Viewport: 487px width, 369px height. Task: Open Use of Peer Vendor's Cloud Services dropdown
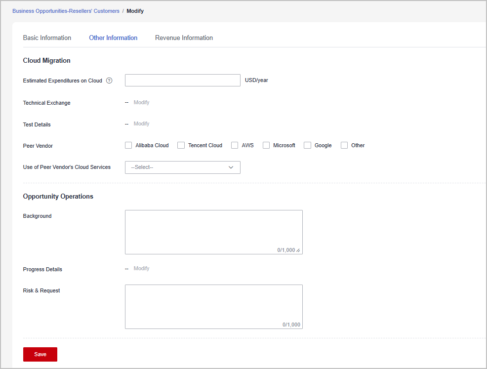pos(182,167)
